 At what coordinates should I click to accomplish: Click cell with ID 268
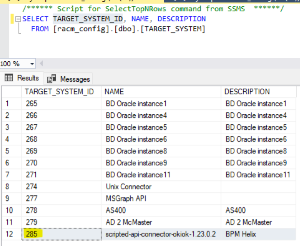pyautogui.click(x=61, y=139)
